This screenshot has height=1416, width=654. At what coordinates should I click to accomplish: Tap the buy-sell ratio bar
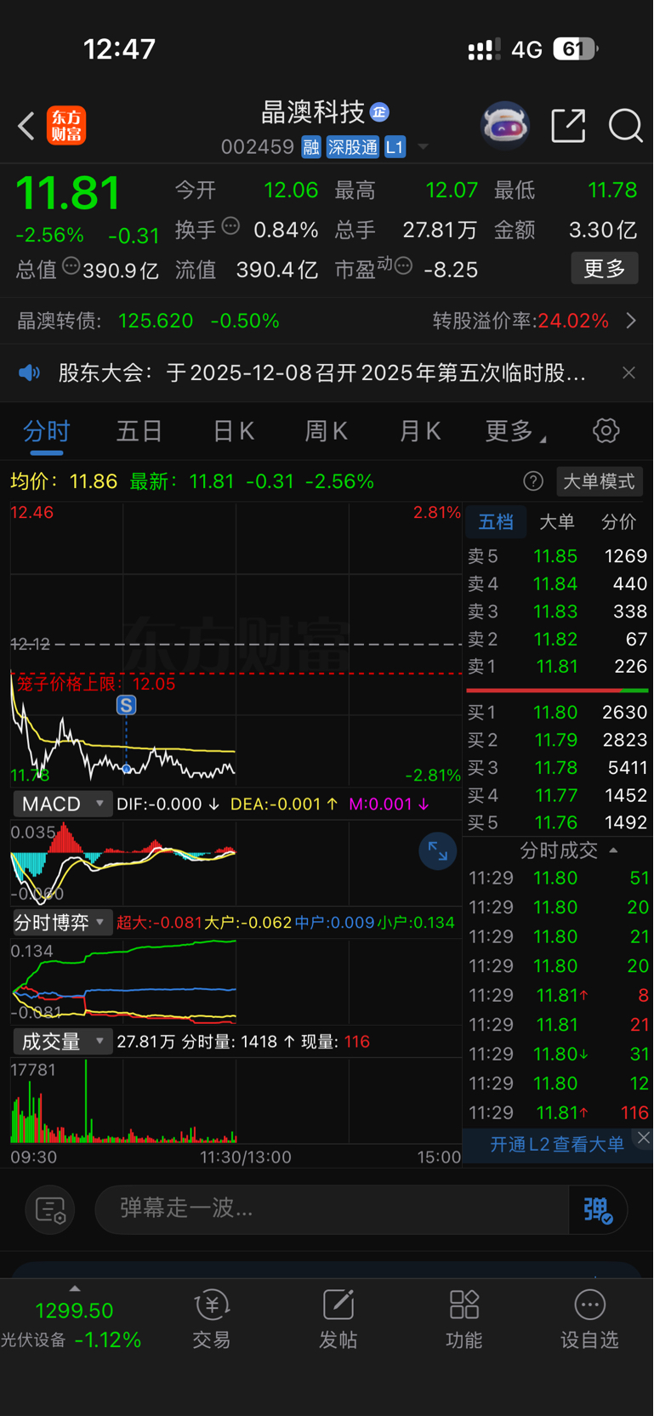coord(558,690)
